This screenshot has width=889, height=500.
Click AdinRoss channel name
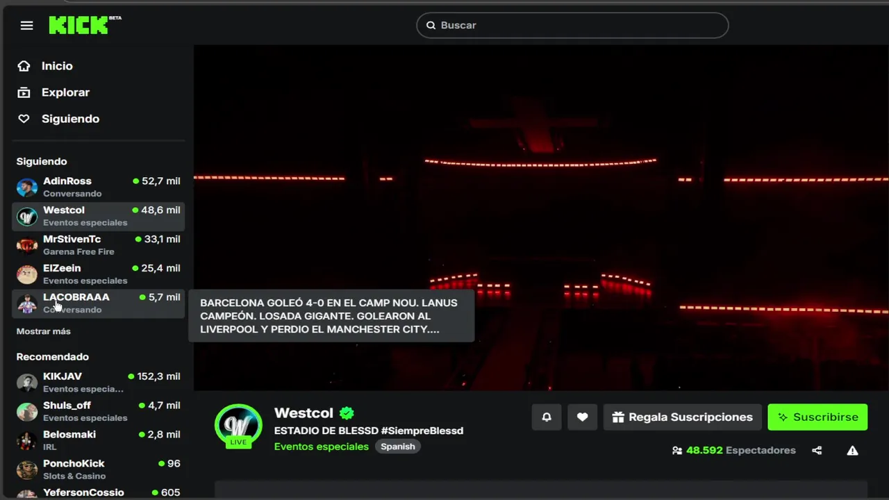tap(67, 181)
